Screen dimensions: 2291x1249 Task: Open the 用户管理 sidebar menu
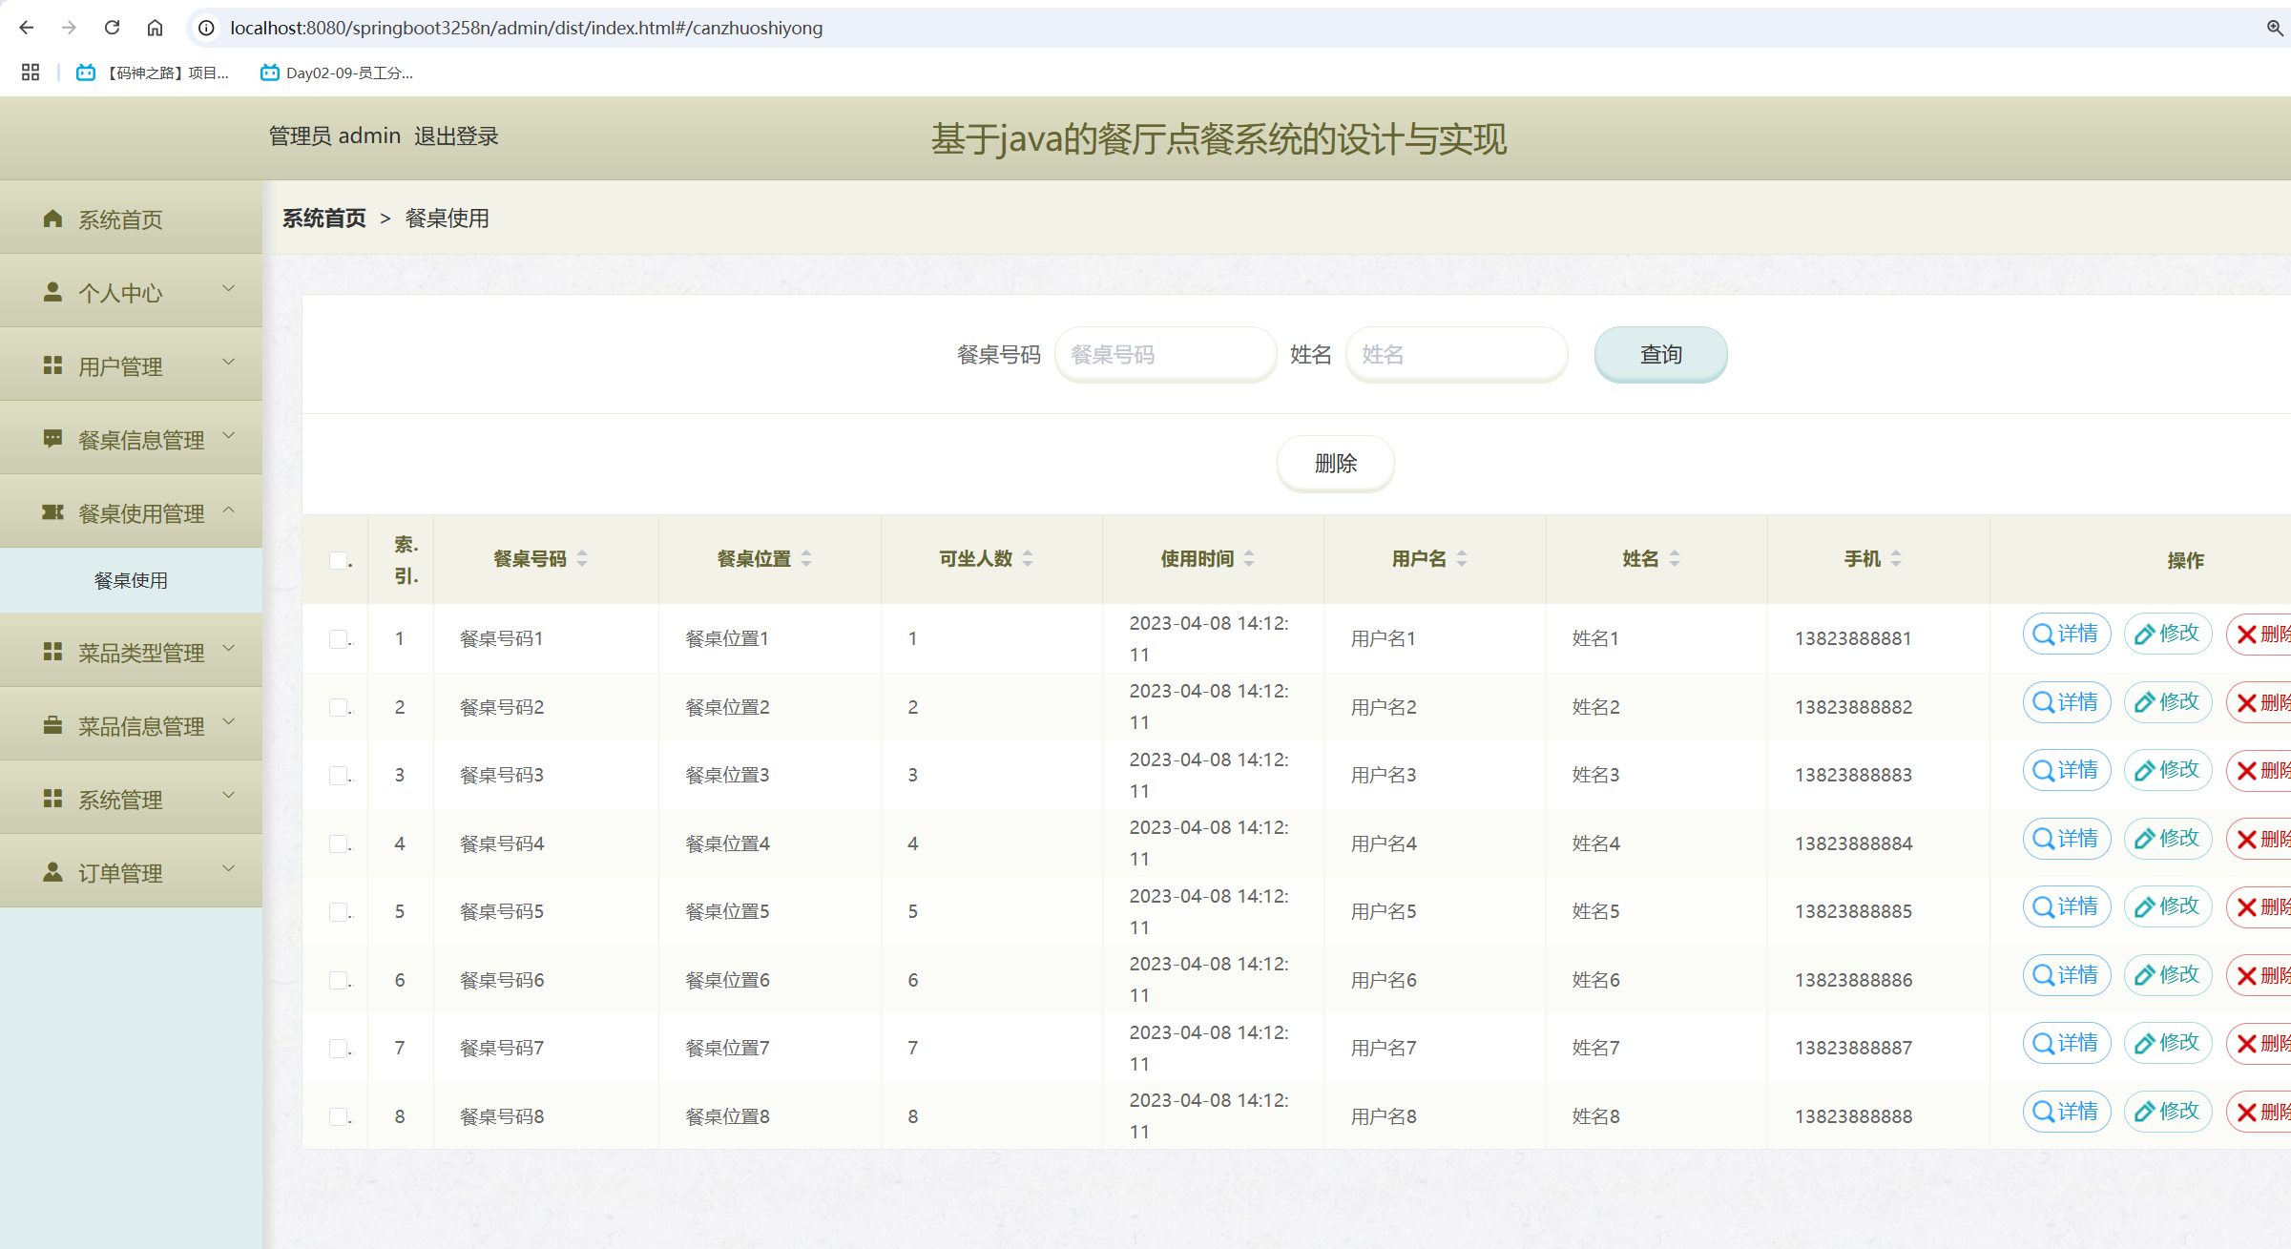(131, 365)
